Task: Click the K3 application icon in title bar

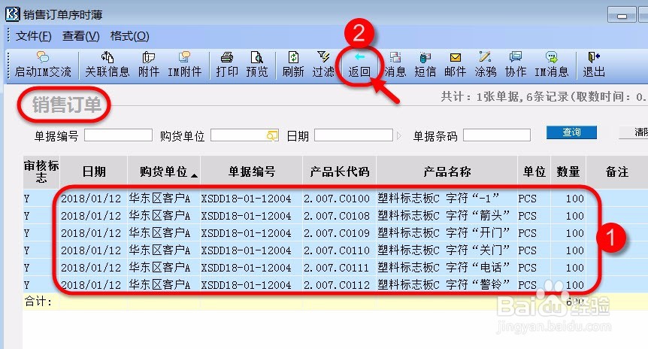Action: pos(12,14)
